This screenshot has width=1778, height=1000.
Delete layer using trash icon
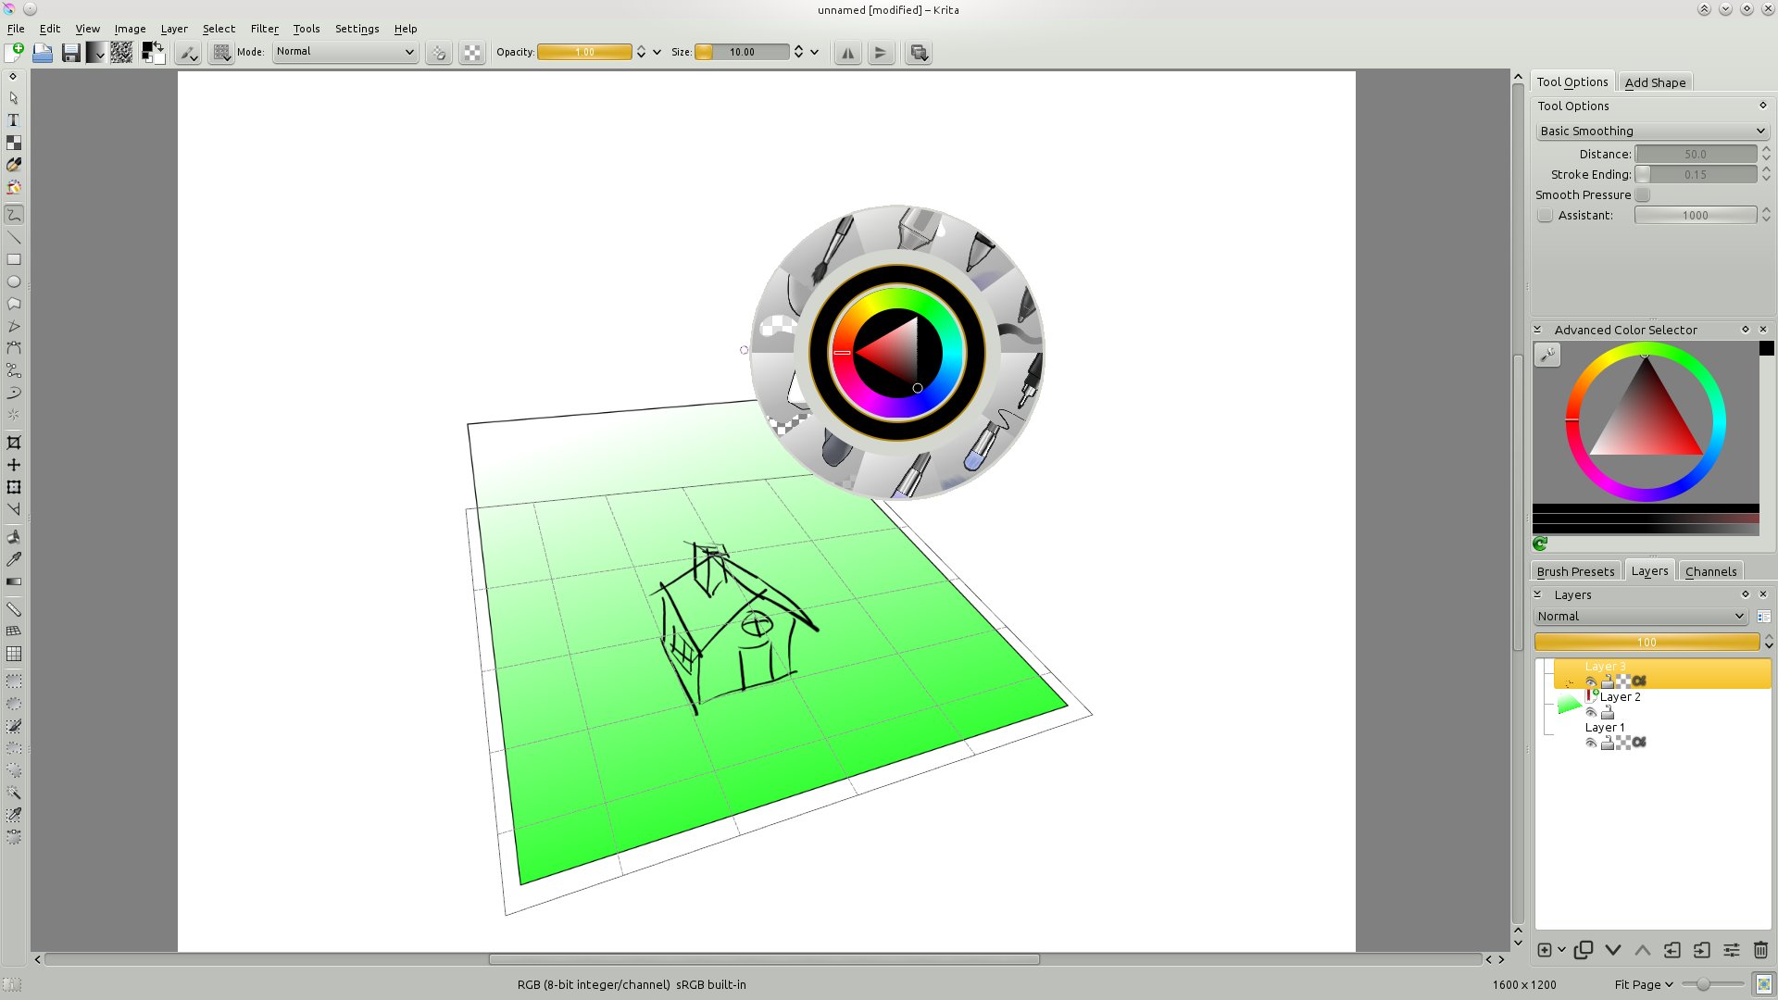pos(1760,950)
